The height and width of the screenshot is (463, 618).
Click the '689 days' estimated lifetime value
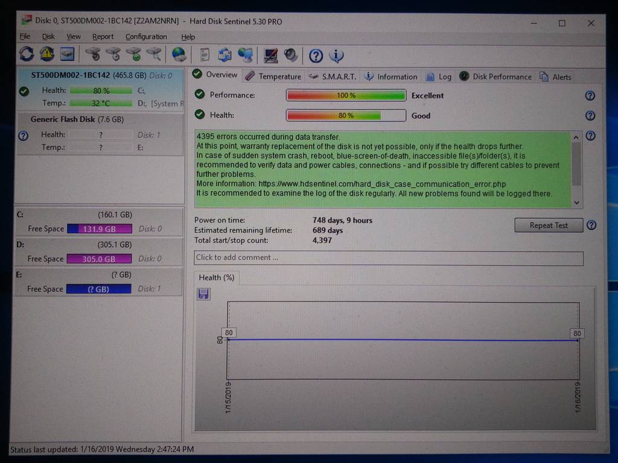pyautogui.click(x=328, y=230)
